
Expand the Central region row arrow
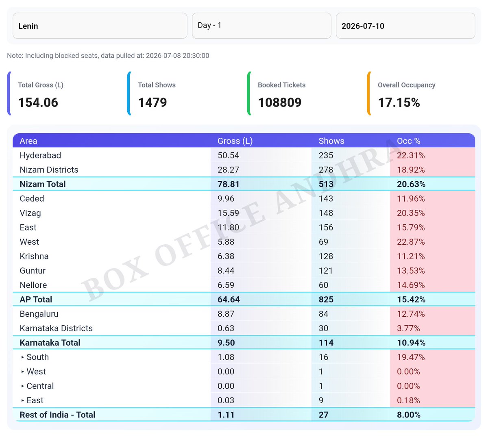[23, 386]
